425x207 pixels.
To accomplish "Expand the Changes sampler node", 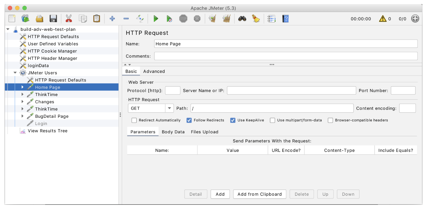I will coord(22,102).
